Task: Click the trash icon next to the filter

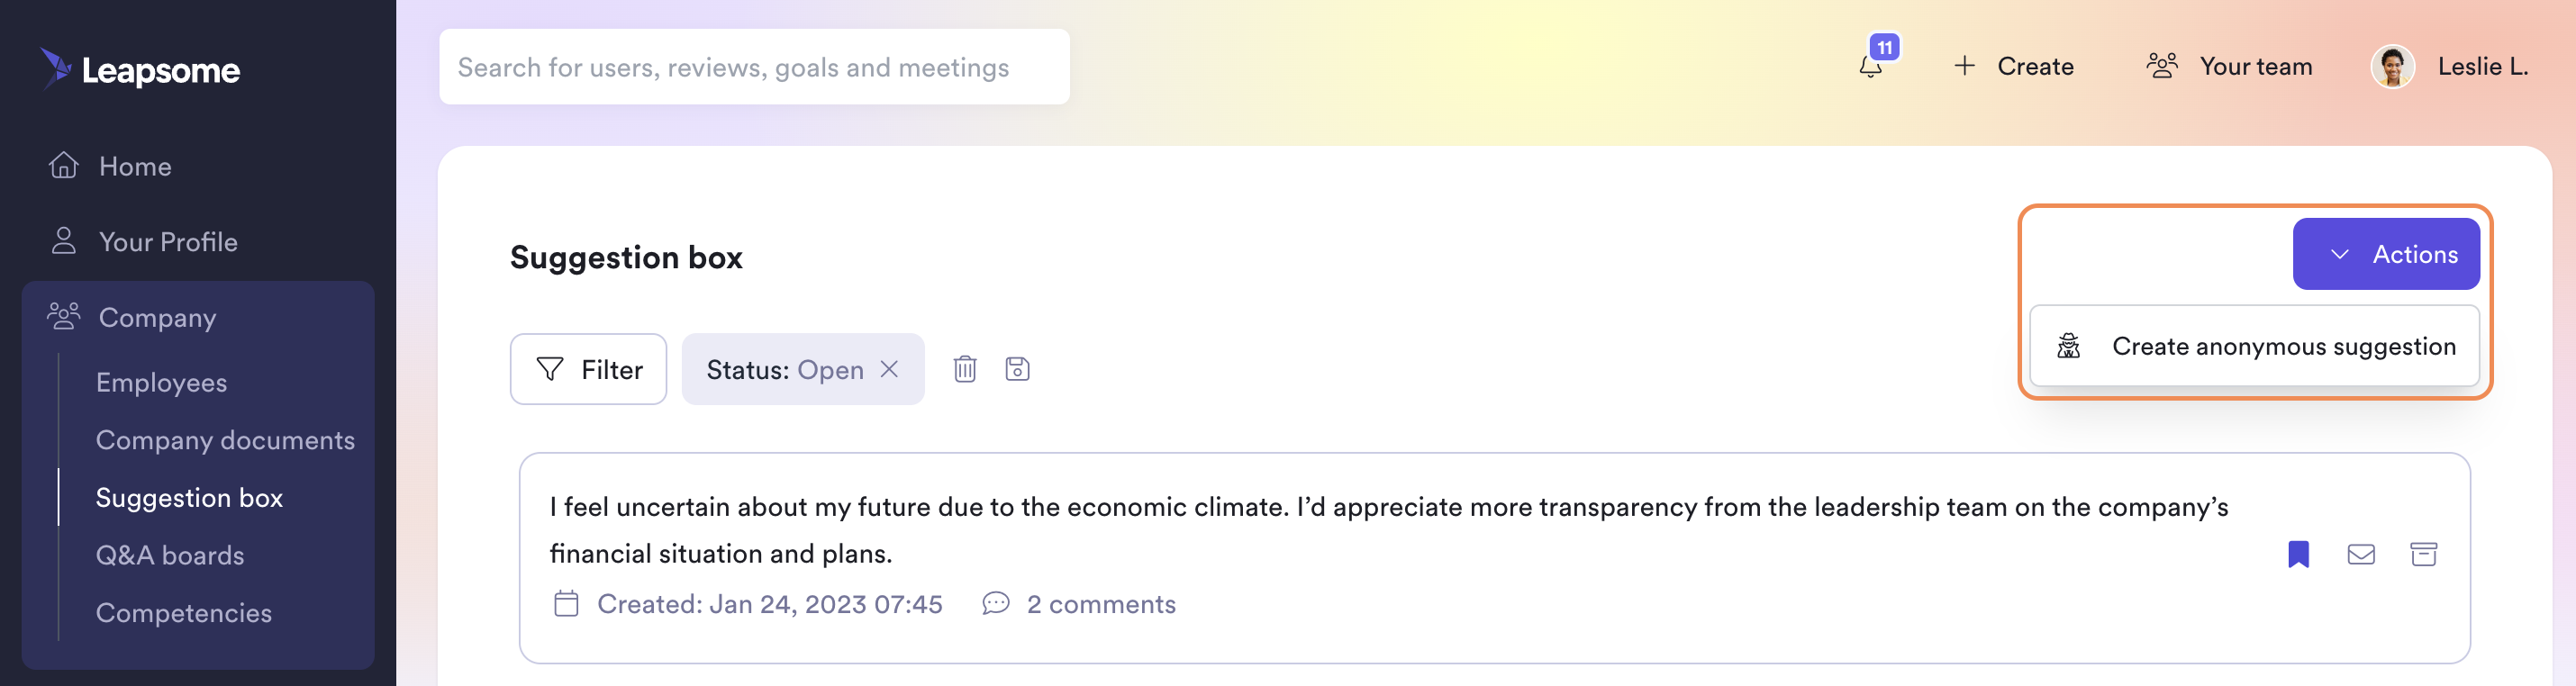Action: click(964, 369)
